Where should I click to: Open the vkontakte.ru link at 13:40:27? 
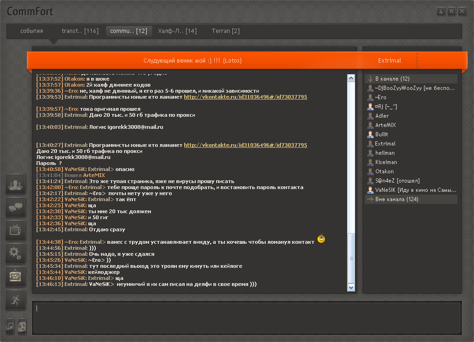(x=245, y=145)
